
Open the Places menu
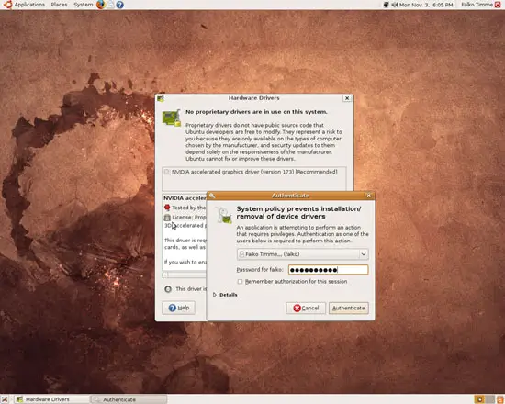(x=60, y=5)
